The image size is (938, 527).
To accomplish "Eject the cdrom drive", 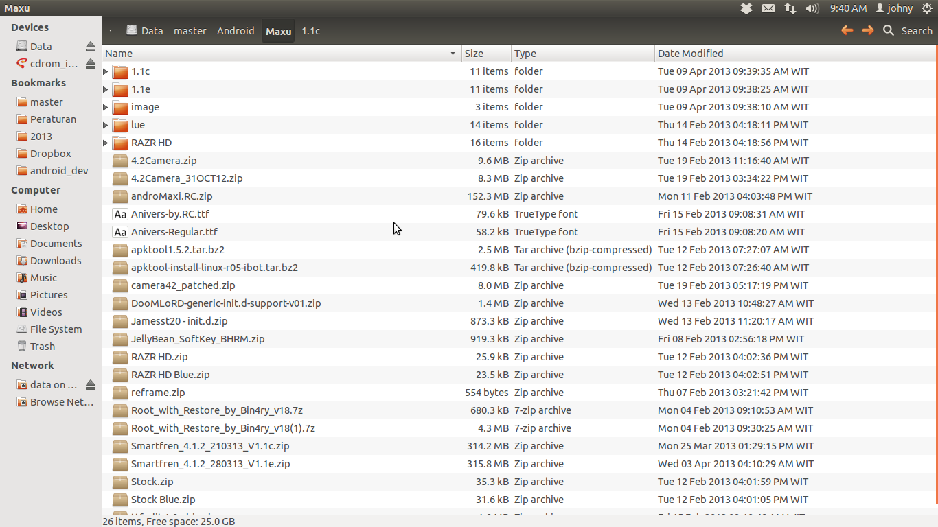I will pos(91,64).
